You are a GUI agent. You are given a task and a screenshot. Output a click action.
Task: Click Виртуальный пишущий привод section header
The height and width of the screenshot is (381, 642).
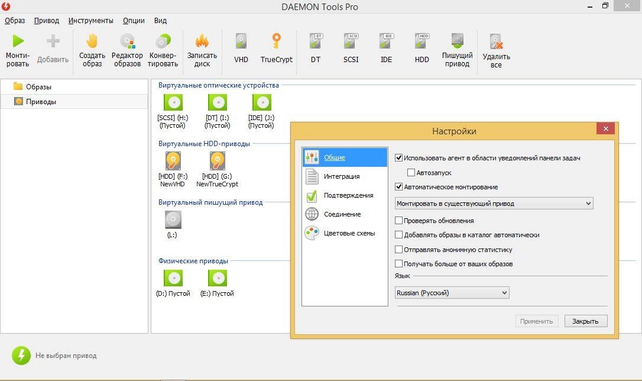tap(210, 202)
